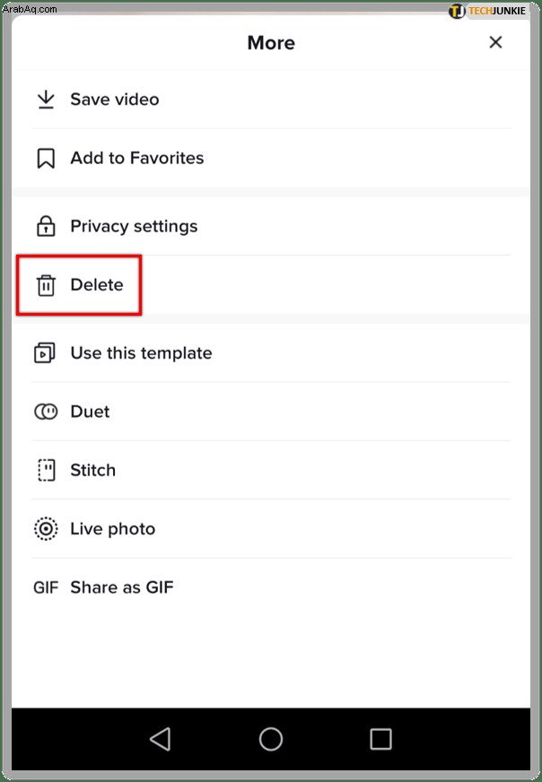Tap the Live photo concentric circles icon
542x782 pixels.
(x=46, y=528)
